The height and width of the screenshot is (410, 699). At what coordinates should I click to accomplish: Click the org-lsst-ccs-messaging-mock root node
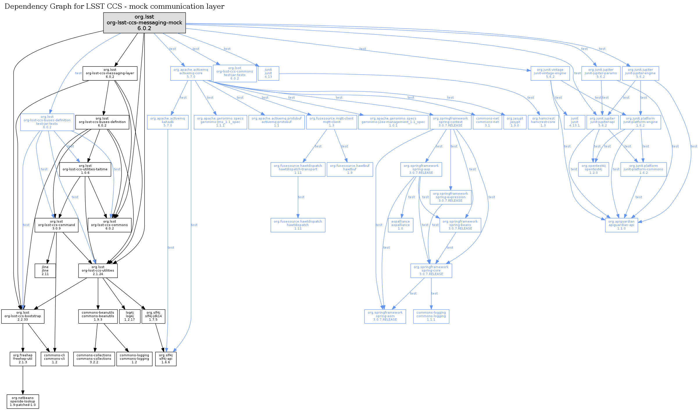click(x=144, y=23)
